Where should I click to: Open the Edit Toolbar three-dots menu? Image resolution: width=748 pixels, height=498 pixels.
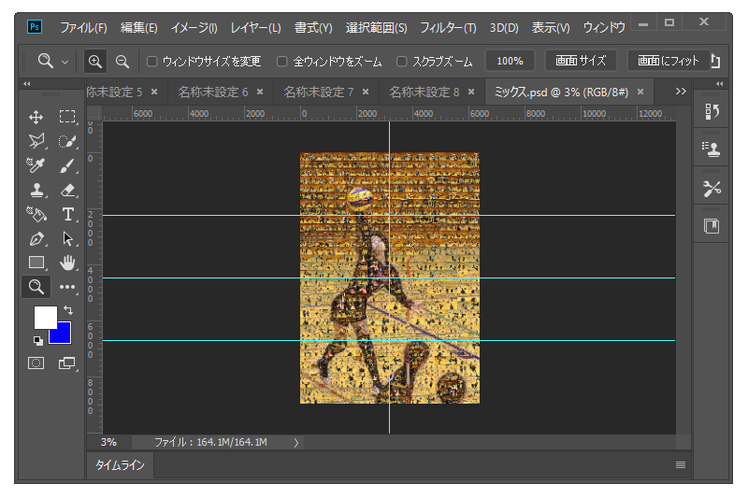coord(67,287)
